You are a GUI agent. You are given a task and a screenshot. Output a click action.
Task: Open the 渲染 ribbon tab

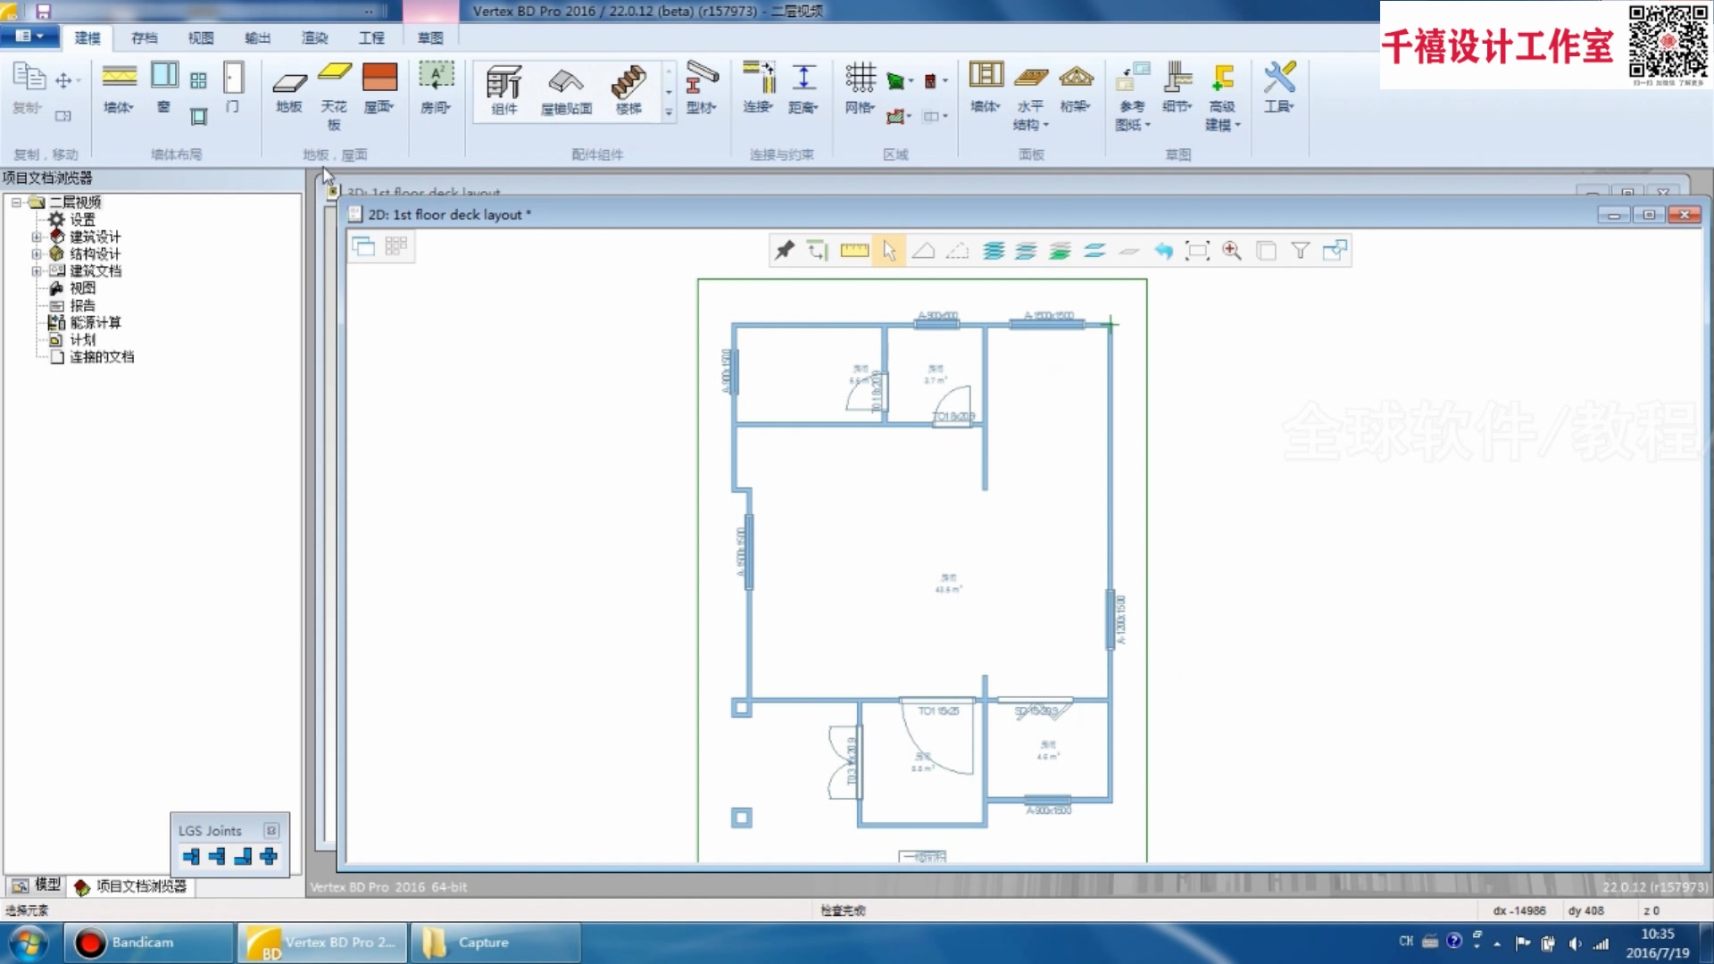coord(314,37)
